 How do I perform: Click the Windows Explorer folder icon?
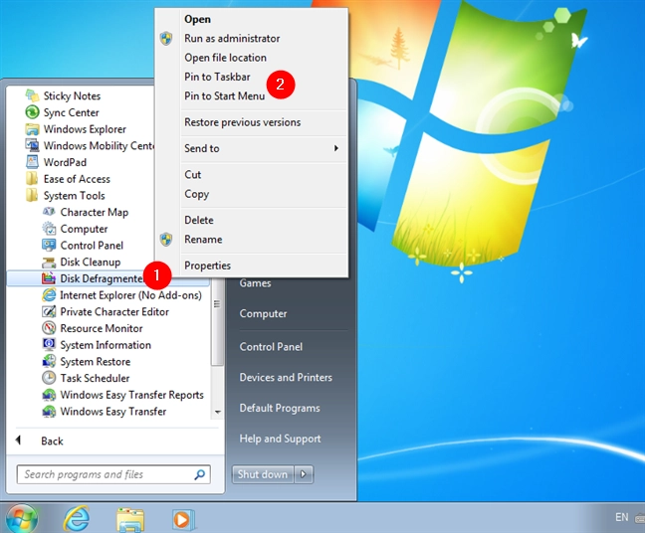pyautogui.click(x=32, y=129)
